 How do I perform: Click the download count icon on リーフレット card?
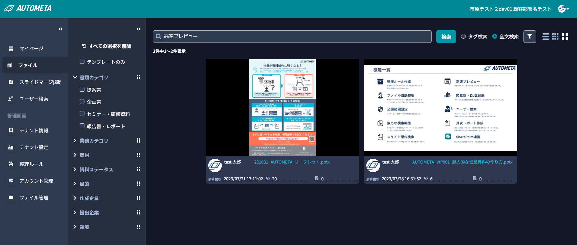(x=317, y=178)
